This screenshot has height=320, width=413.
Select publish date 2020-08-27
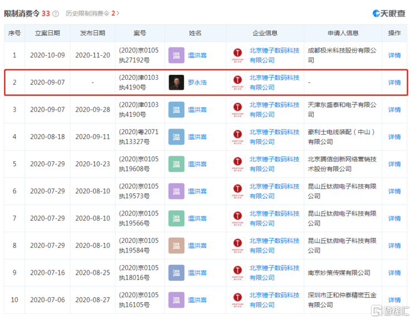pos(93,300)
